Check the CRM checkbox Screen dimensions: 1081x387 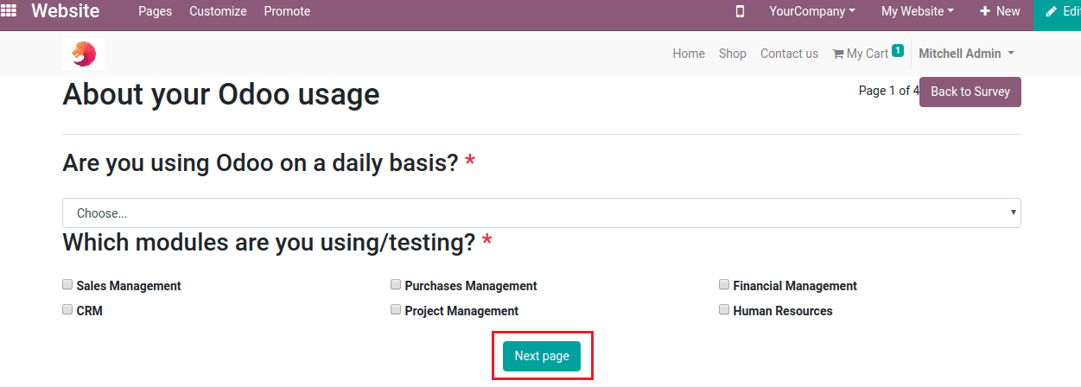point(67,309)
